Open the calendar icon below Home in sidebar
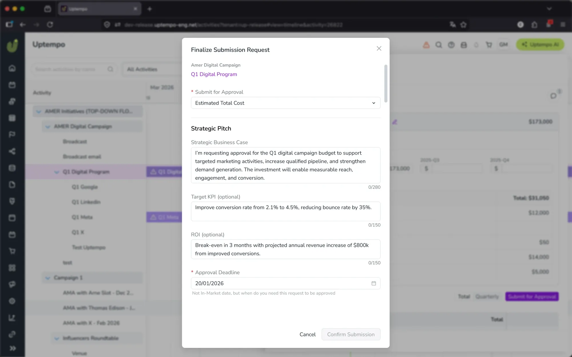Viewport: 572px width, 357px height. pos(12,85)
